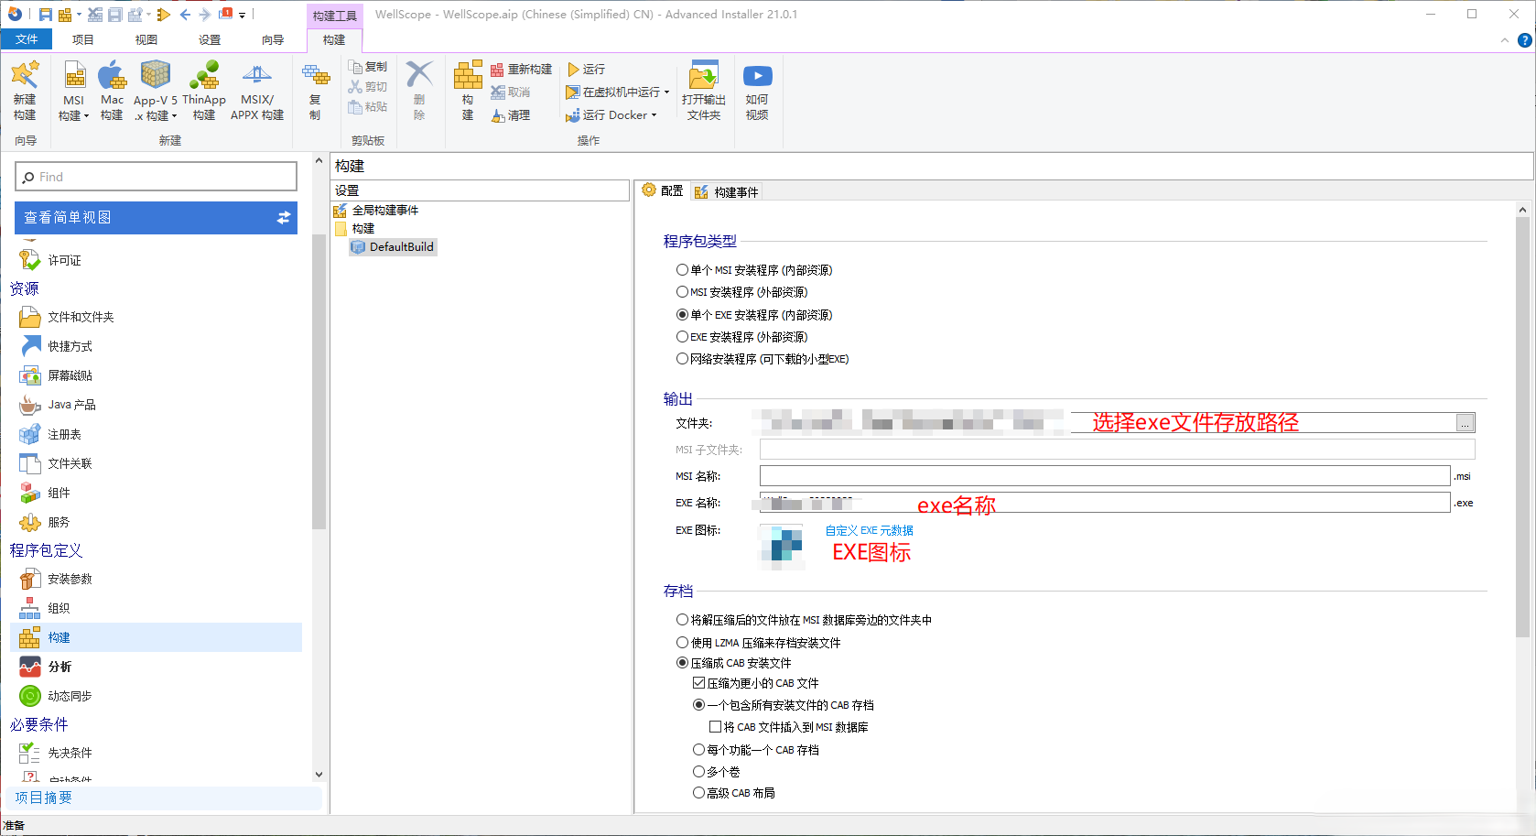1536x836 pixels.
Task: Click folder browse ... button
Action: click(1466, 423)
